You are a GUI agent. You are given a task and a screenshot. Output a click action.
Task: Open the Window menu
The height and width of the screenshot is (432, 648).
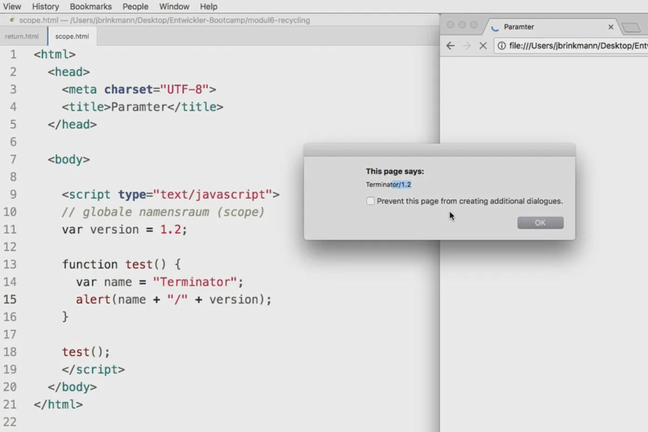[x=174, y=6]
